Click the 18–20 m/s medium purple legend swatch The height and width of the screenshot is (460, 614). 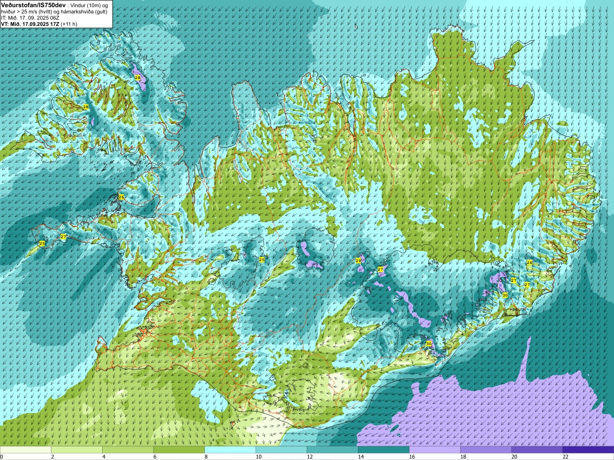click(x=486, y=449)
